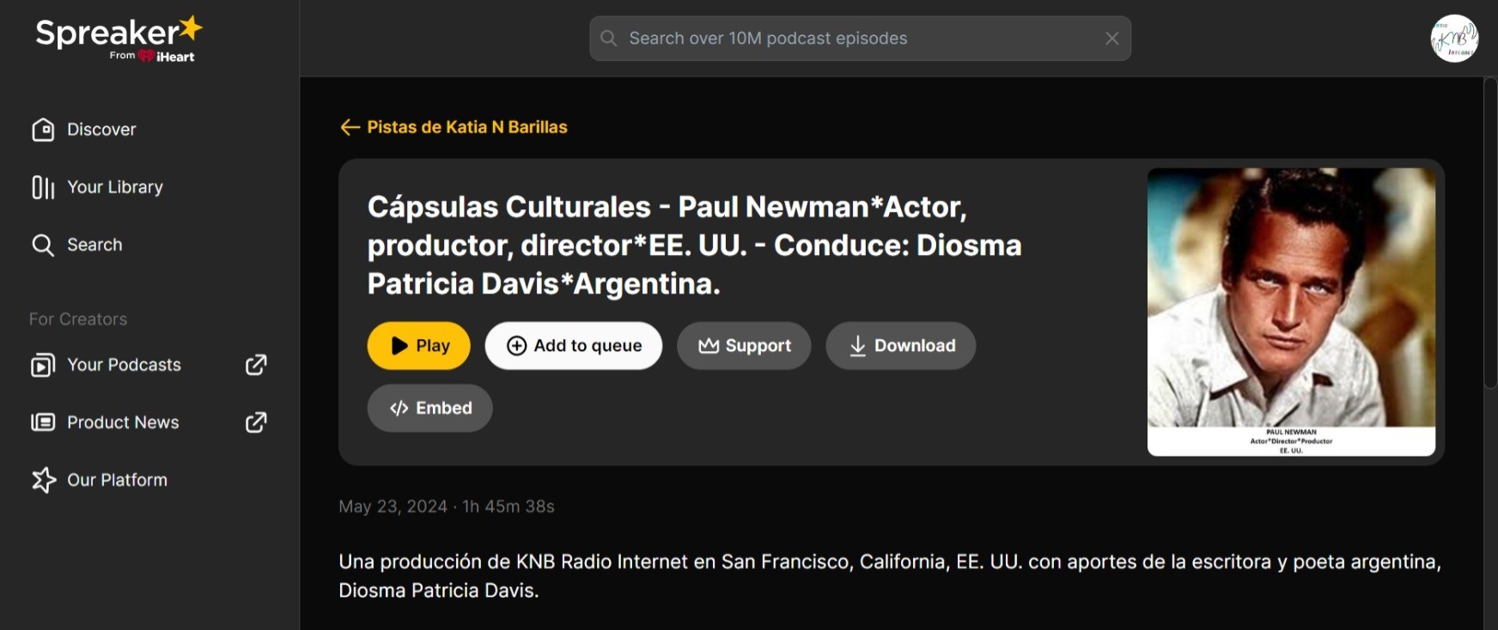The height and width of the screenshot is (630, 1498).
Task: Open Product News in sidebar
Action: coord(123,422)
